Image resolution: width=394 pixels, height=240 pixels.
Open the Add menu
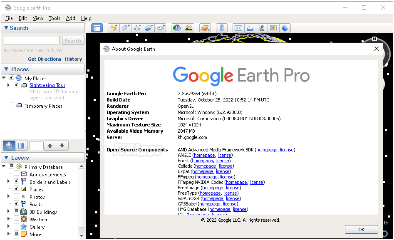(x=71, y=18)
